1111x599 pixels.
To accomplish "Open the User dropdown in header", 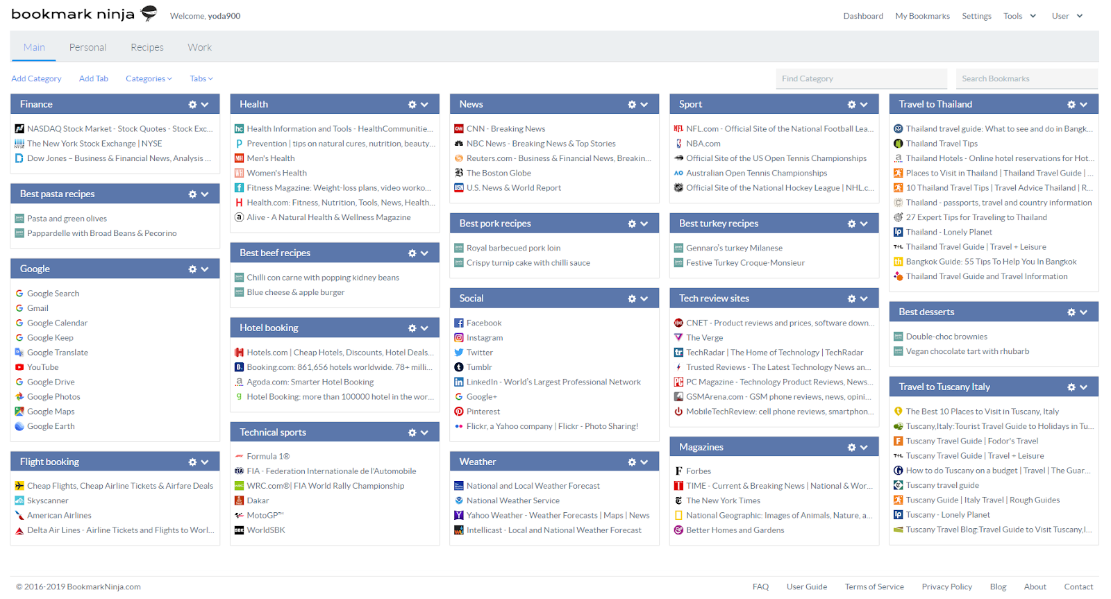I will (1067, 16).
